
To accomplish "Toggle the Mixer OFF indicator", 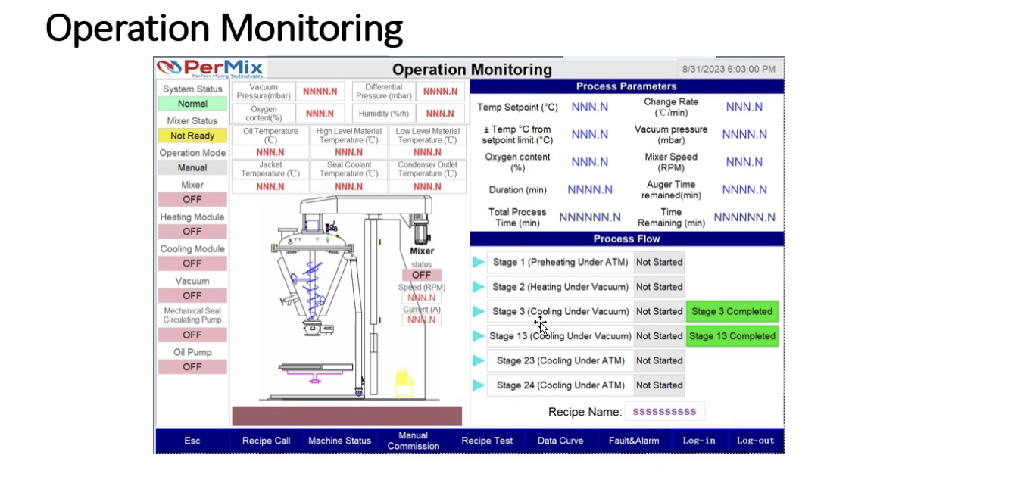I will 192,200.
